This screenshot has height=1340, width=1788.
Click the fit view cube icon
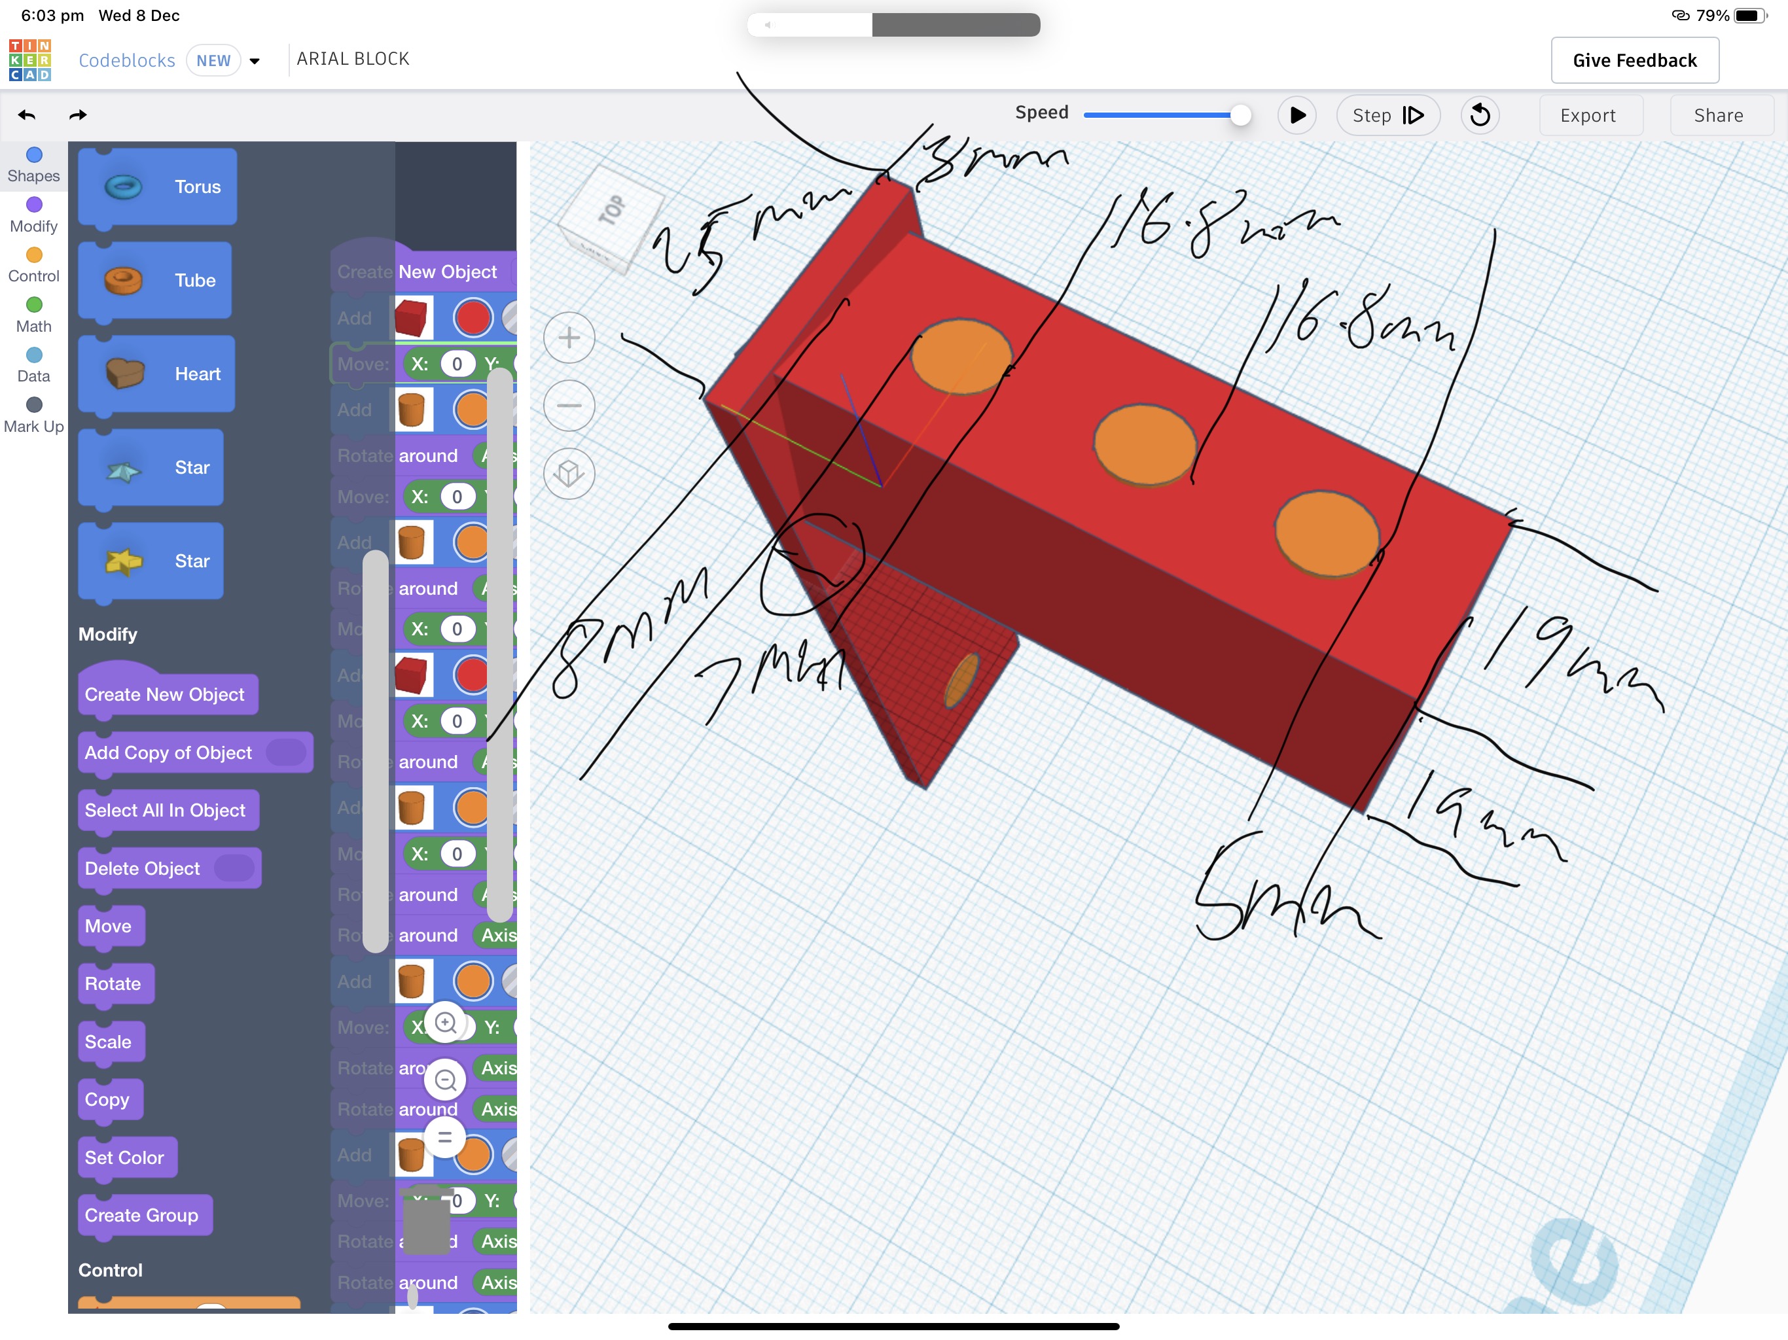[569, 474]
